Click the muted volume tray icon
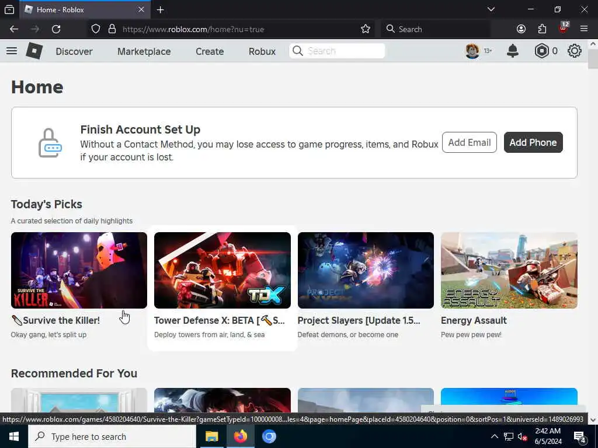This screenshot has height=448, width=598. click(522, 437)
